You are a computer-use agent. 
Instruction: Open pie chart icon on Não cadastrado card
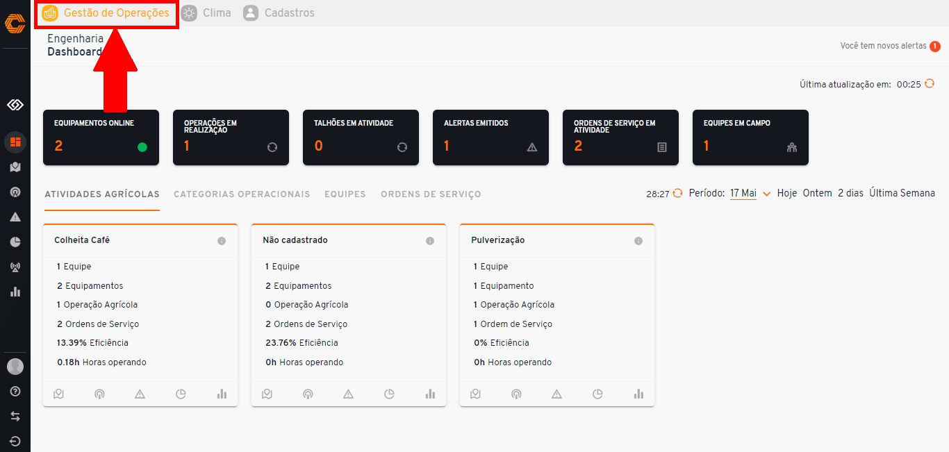tap(389, 394)
